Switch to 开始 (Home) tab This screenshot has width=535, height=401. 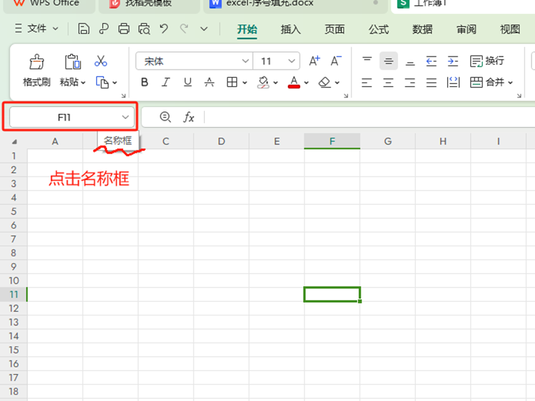[x=247, y=29]
